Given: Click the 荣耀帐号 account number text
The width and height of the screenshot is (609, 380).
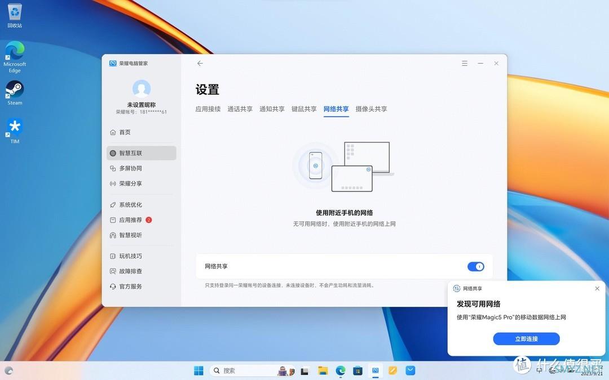Looking at the screenshot, I should click(142, 111).
